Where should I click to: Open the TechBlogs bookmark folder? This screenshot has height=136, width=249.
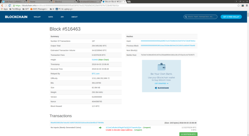15,9
